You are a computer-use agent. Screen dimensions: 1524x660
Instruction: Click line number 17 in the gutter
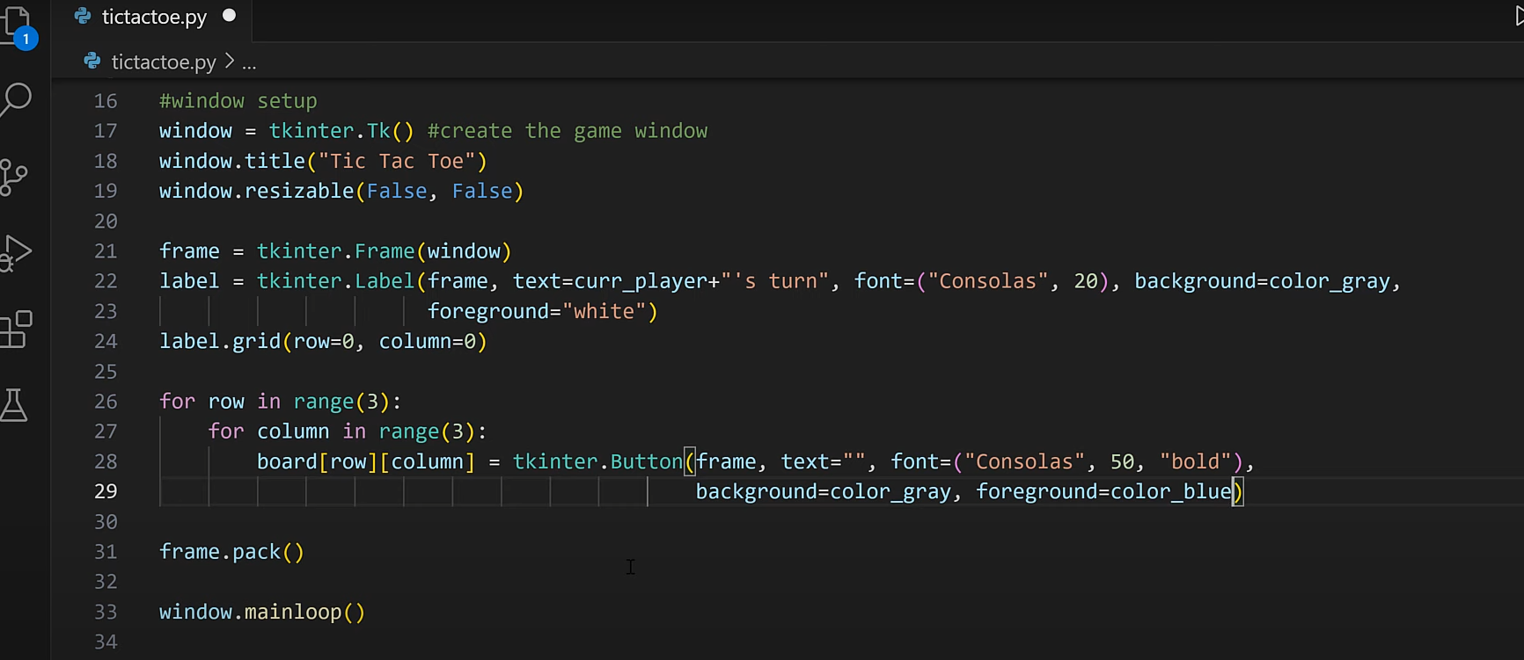tap(106, 131)
